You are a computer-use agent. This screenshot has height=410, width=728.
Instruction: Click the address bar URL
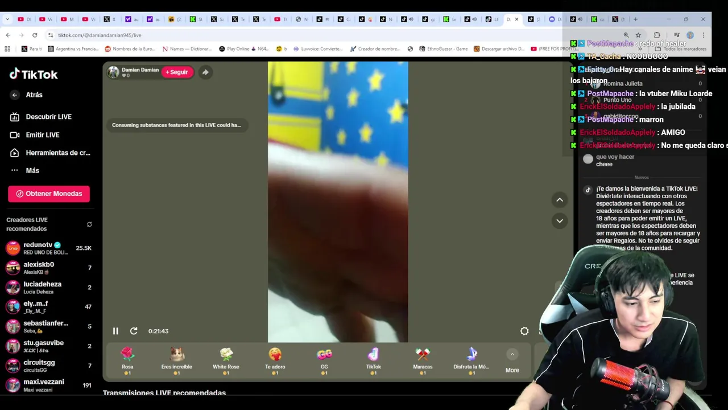99,35
